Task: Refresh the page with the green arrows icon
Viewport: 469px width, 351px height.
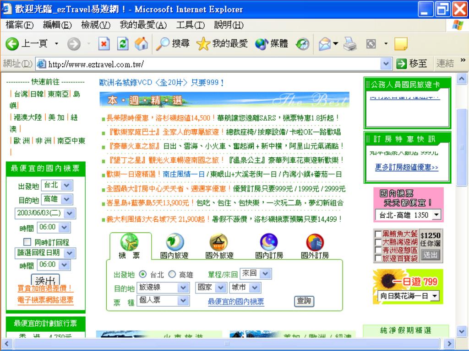Action: click(123, 44)
